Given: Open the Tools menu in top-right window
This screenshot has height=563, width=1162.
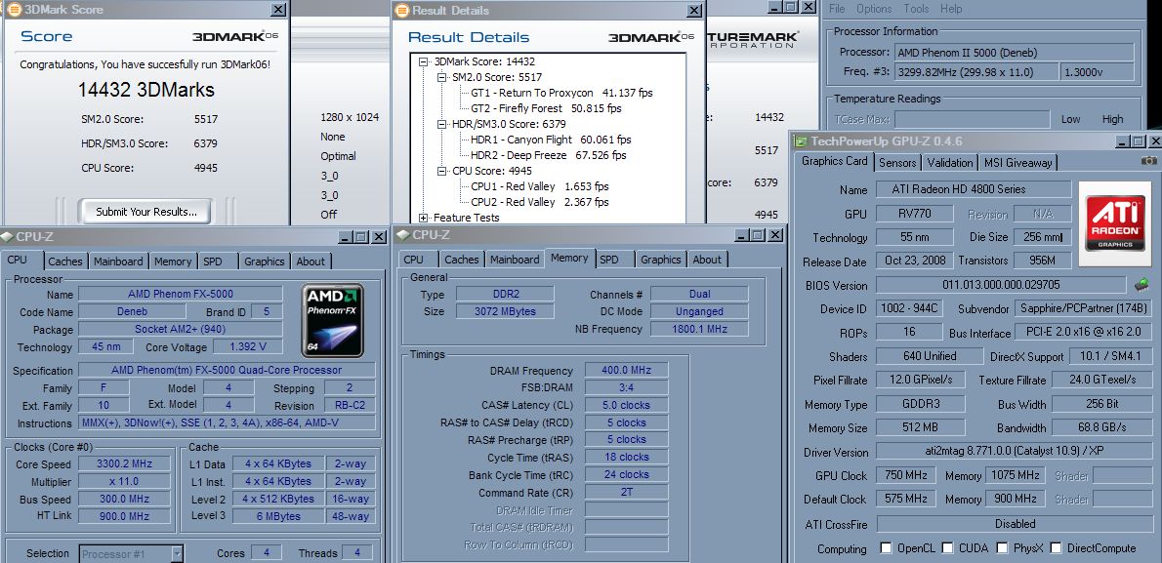Looking at the screenshot, I should coord(916,9).
